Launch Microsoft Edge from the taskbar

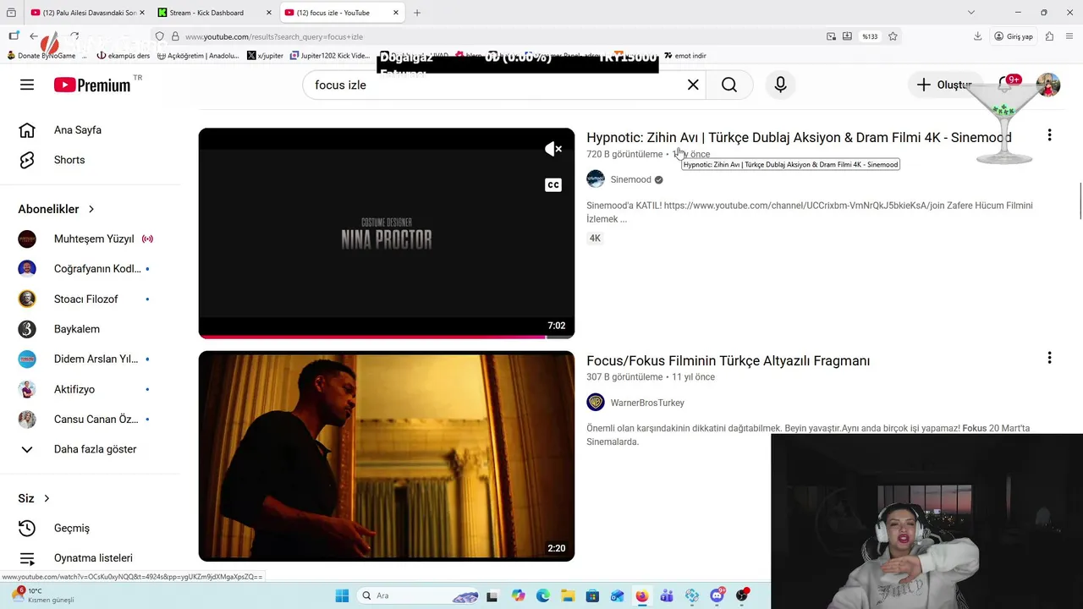tap(543, 595)
